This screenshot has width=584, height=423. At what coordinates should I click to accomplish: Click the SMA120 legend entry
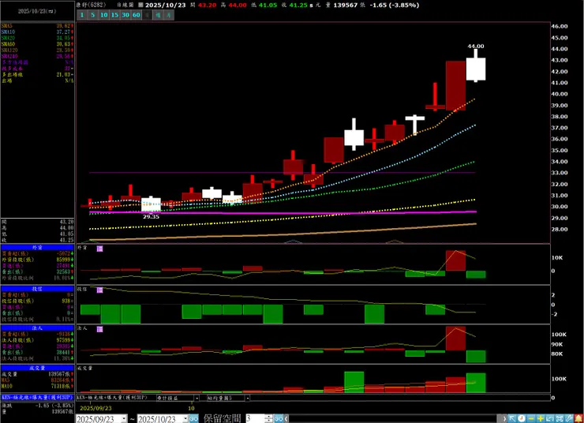click(37, 51)
